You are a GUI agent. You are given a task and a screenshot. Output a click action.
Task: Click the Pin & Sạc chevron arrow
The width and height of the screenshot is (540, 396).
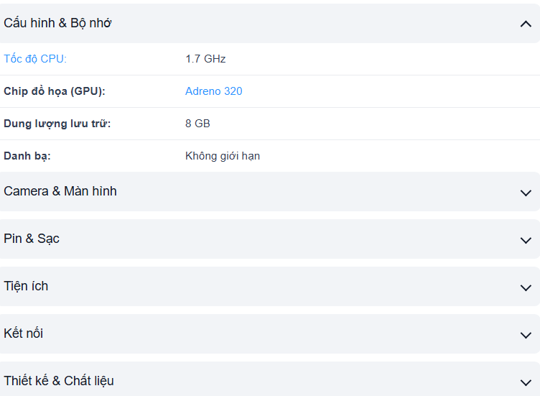click(x=526, y=240)
